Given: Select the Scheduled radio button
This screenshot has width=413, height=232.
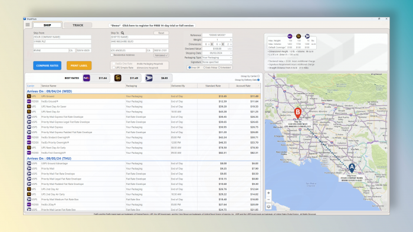Looking at the screenshot, I should [219, 68].
